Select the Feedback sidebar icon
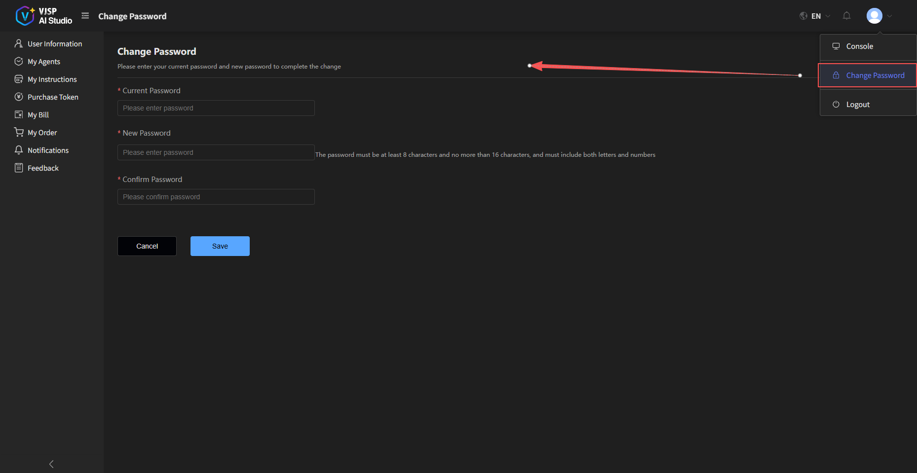917x473 pixels. tap(18, 168)
